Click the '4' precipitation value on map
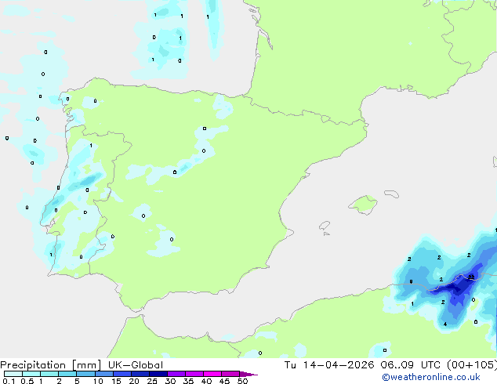The width and height of the screenshot is (497, 384). [445, 324]
